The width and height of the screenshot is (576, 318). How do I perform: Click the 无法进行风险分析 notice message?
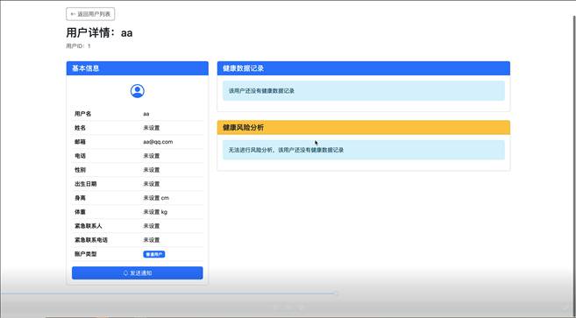tap(363, 150)
